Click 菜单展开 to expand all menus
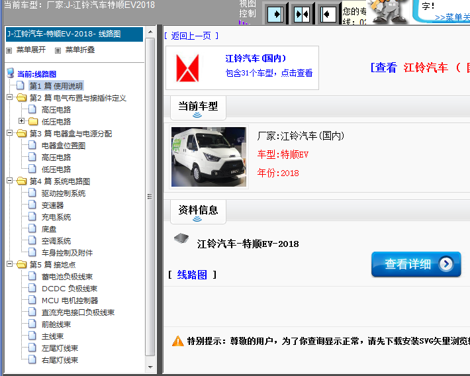The height and width of the screenshot is (376, 470). [x=31, y=50]
